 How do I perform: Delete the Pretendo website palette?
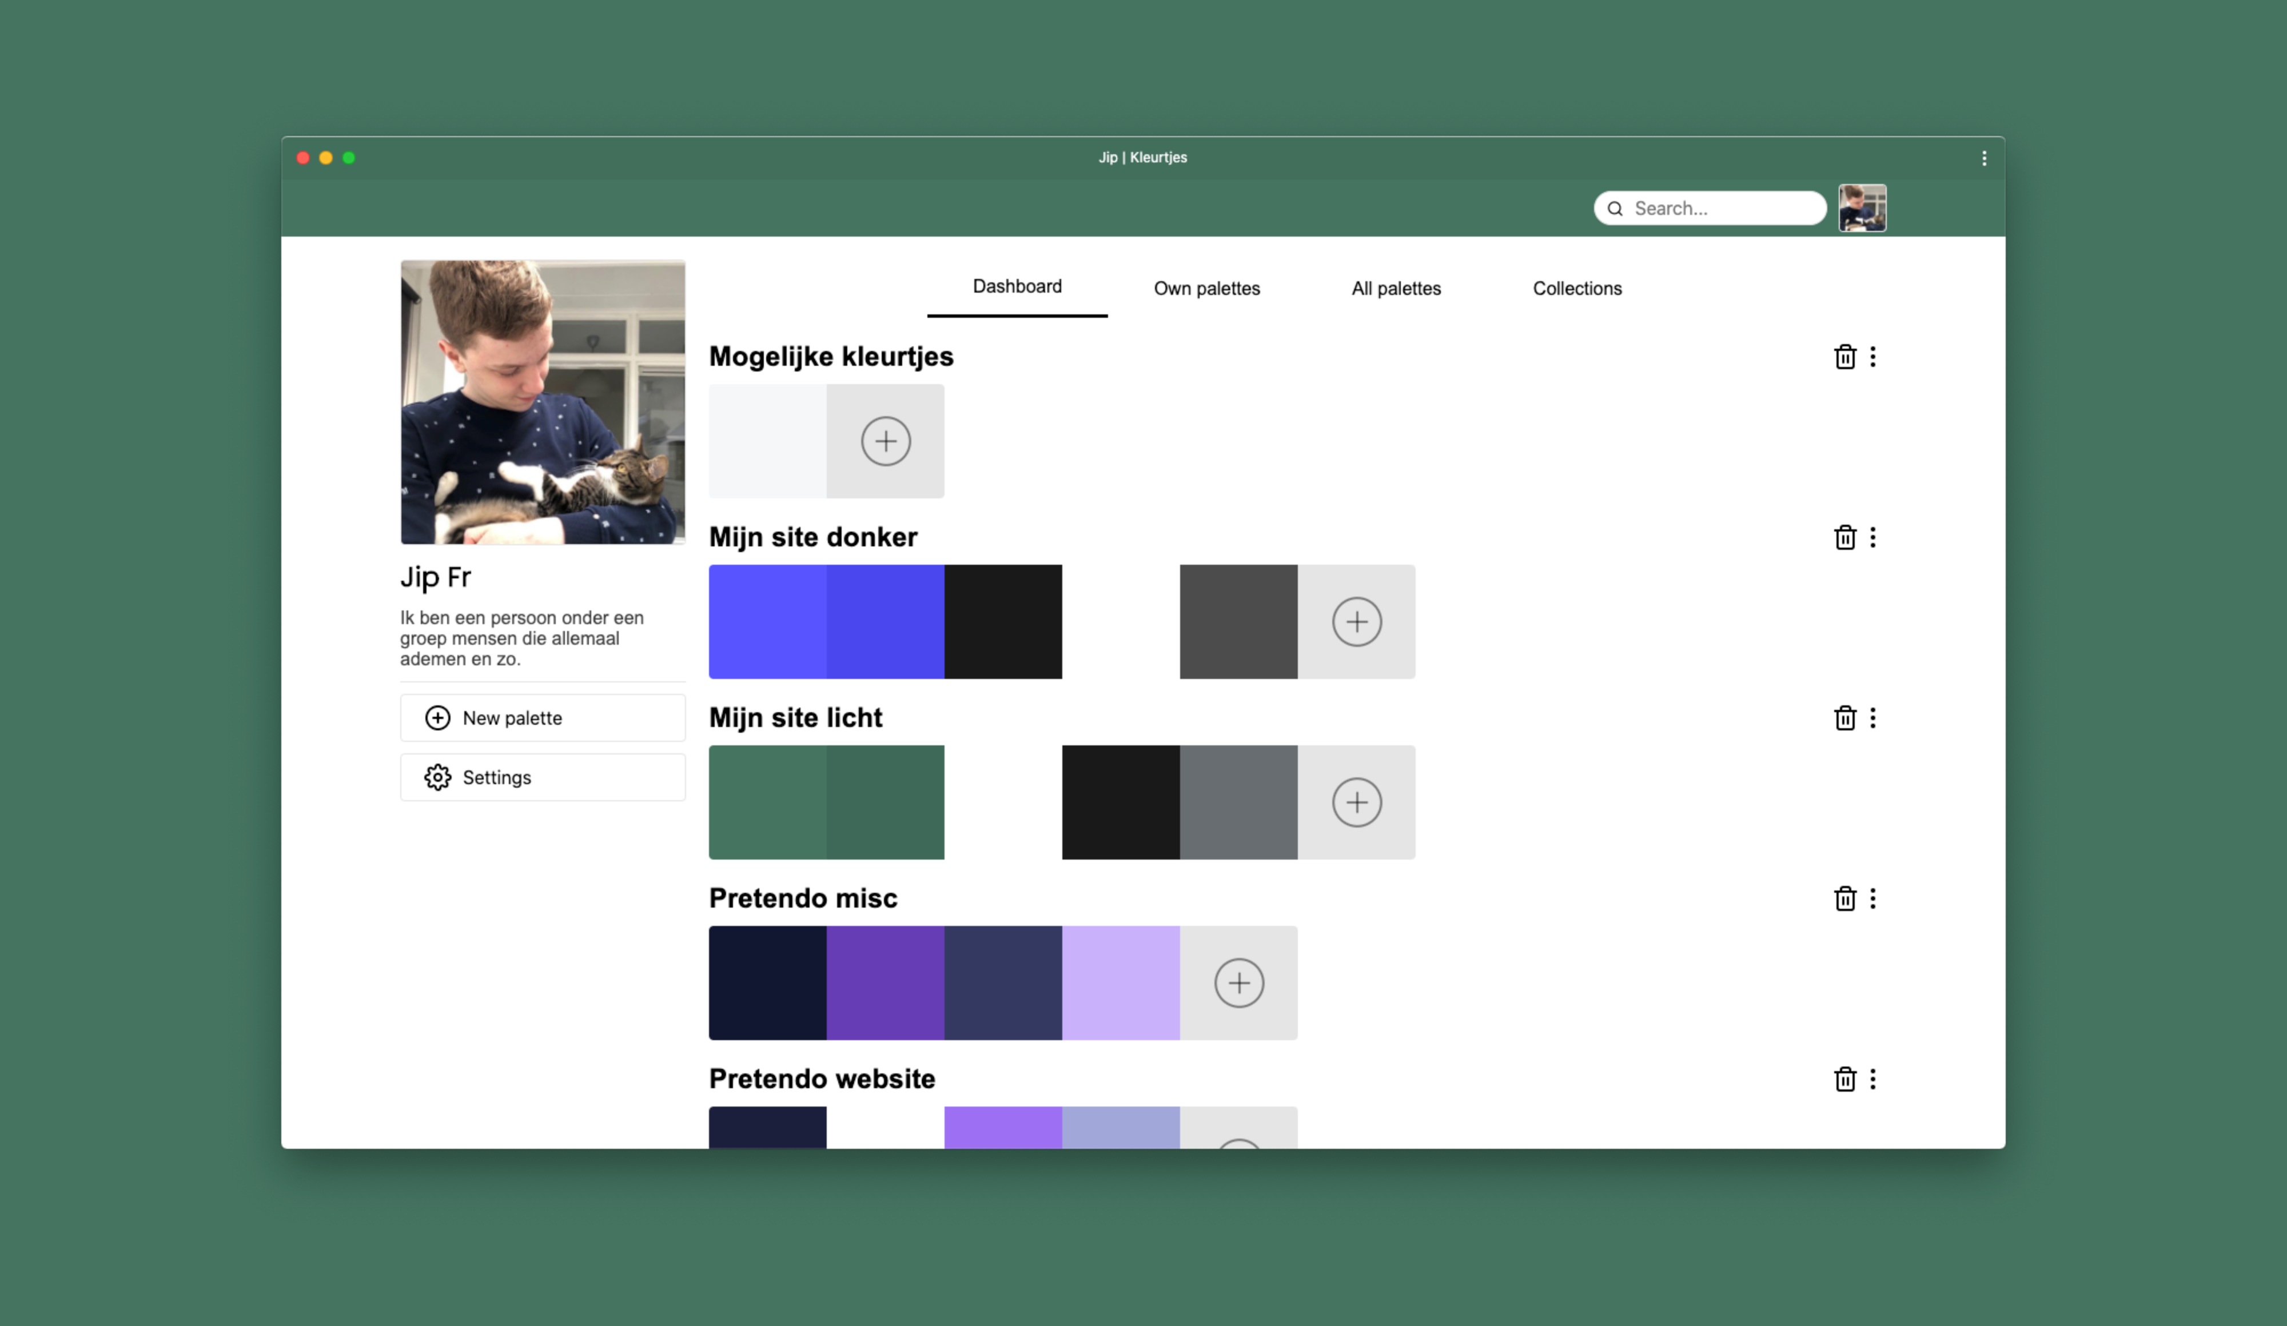pyautogui.click(x=1844, y=1079)
